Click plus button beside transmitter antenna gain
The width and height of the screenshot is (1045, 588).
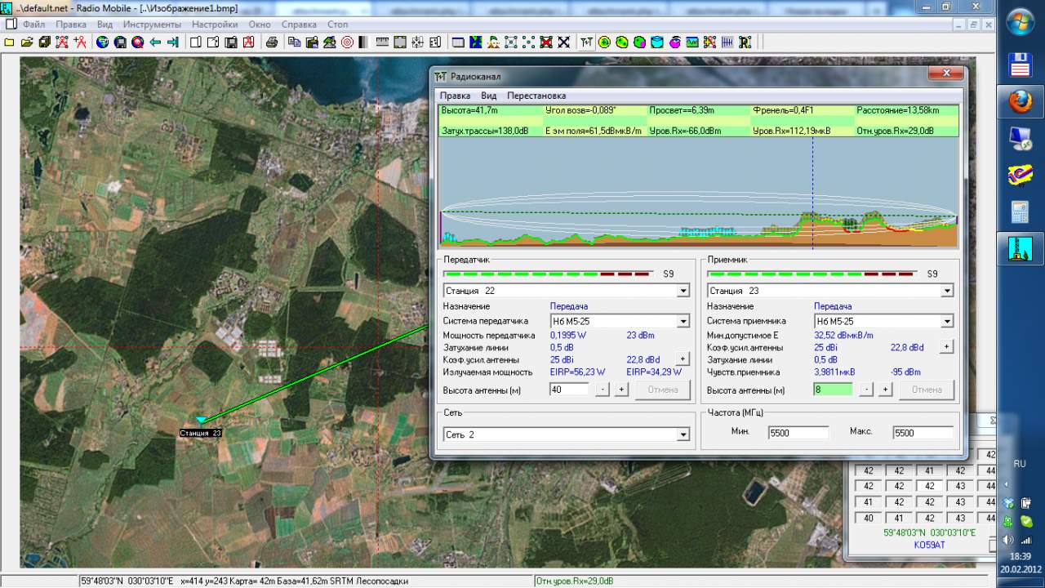(683, 359)
